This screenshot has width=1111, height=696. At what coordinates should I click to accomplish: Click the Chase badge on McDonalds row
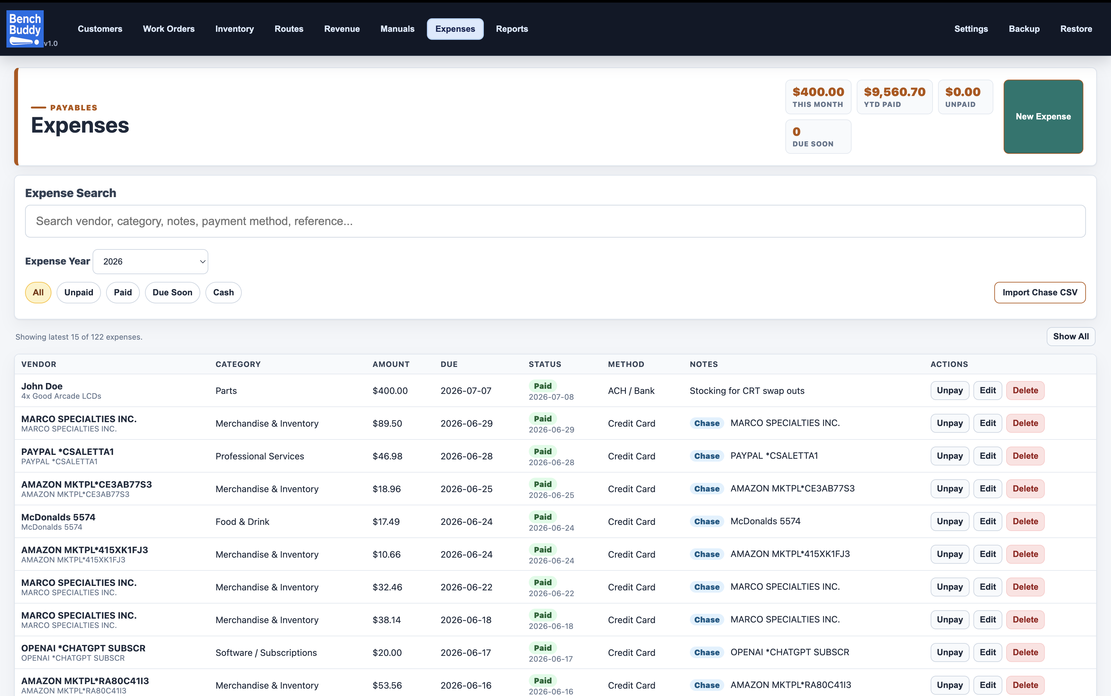(707, 522)
